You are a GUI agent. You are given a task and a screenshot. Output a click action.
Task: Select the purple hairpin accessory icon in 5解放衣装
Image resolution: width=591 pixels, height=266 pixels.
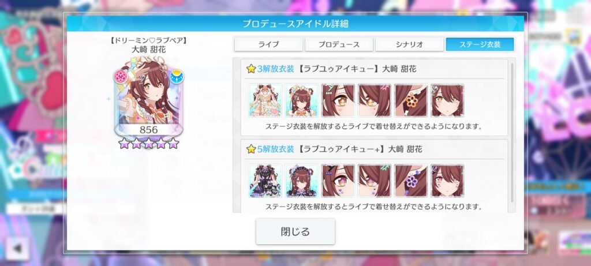338,181
